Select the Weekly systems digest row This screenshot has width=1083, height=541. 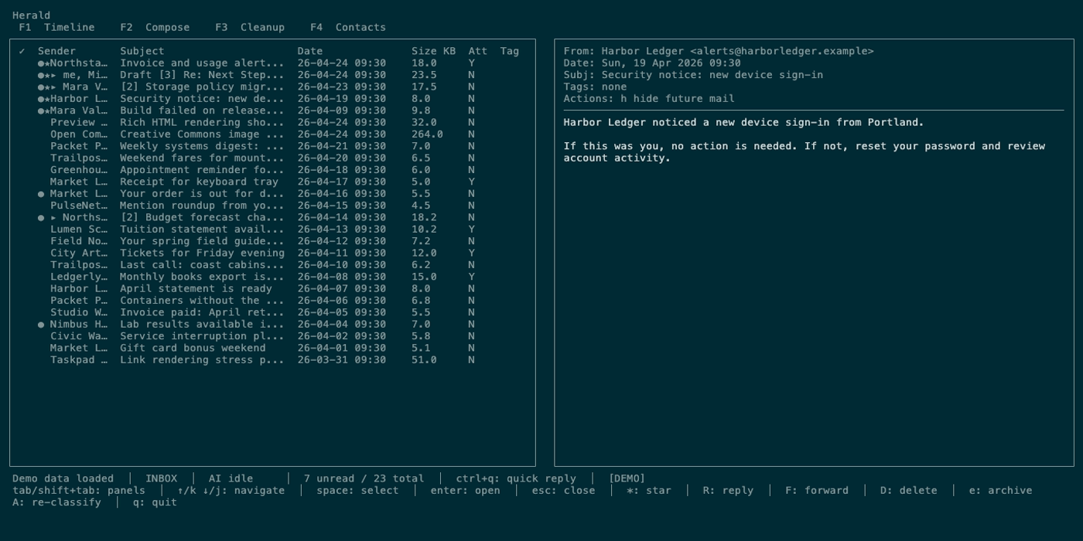click(x=272, y=146)
